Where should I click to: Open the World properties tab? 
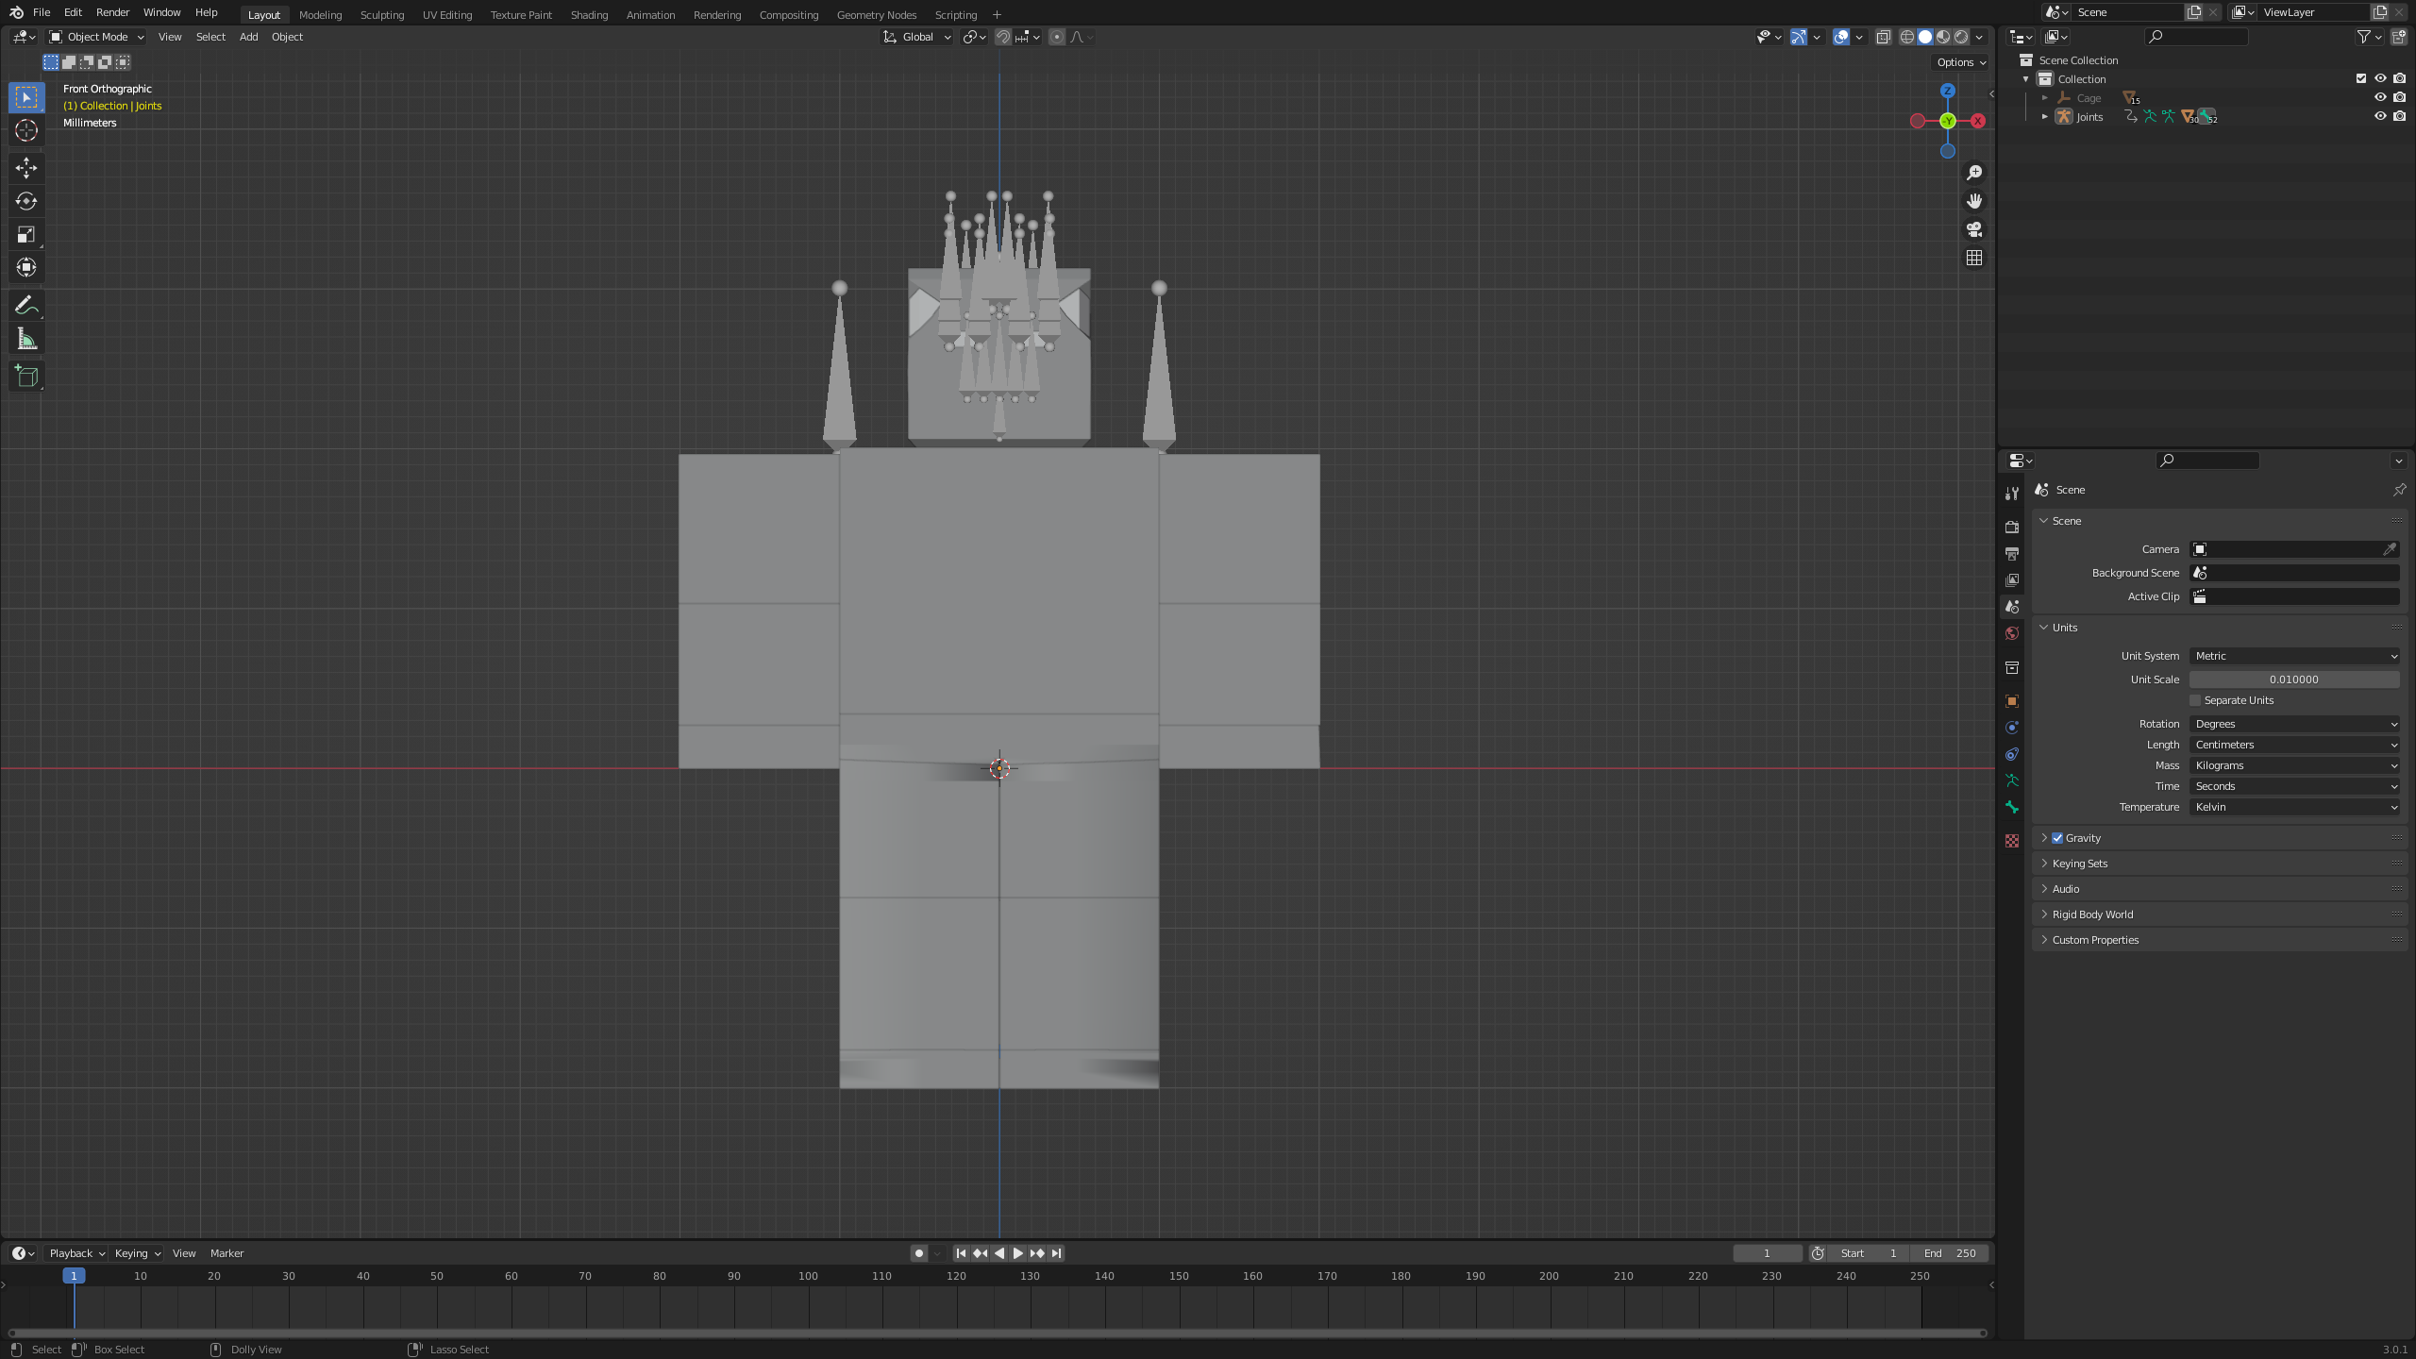click(2012, 633)
